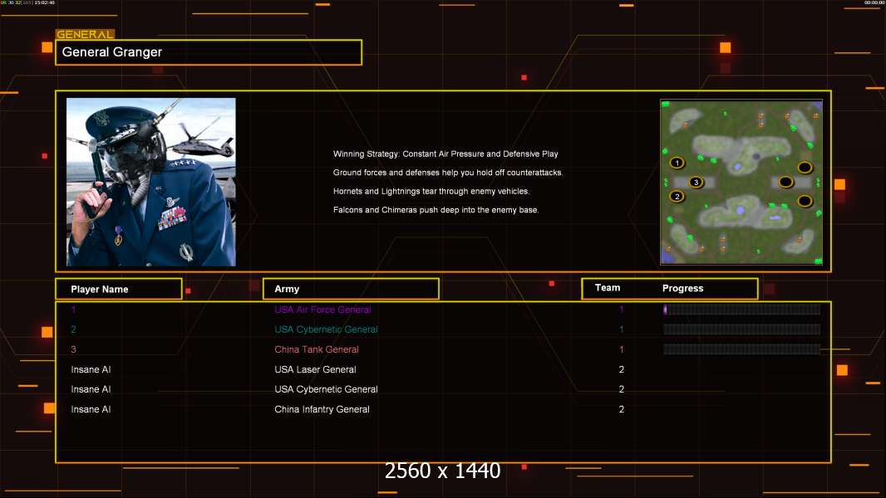
Task: Click start position marker 1 on minimap
Action: (677, 163)
